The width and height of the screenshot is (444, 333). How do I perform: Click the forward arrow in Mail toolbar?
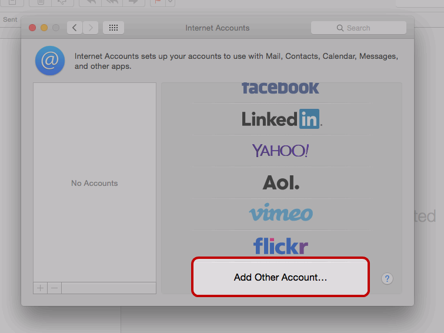pos(133,2)
